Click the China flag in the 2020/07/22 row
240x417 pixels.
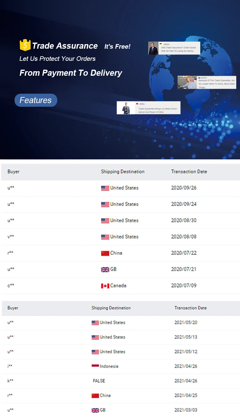pyautogui.click(x=105, y=253)
